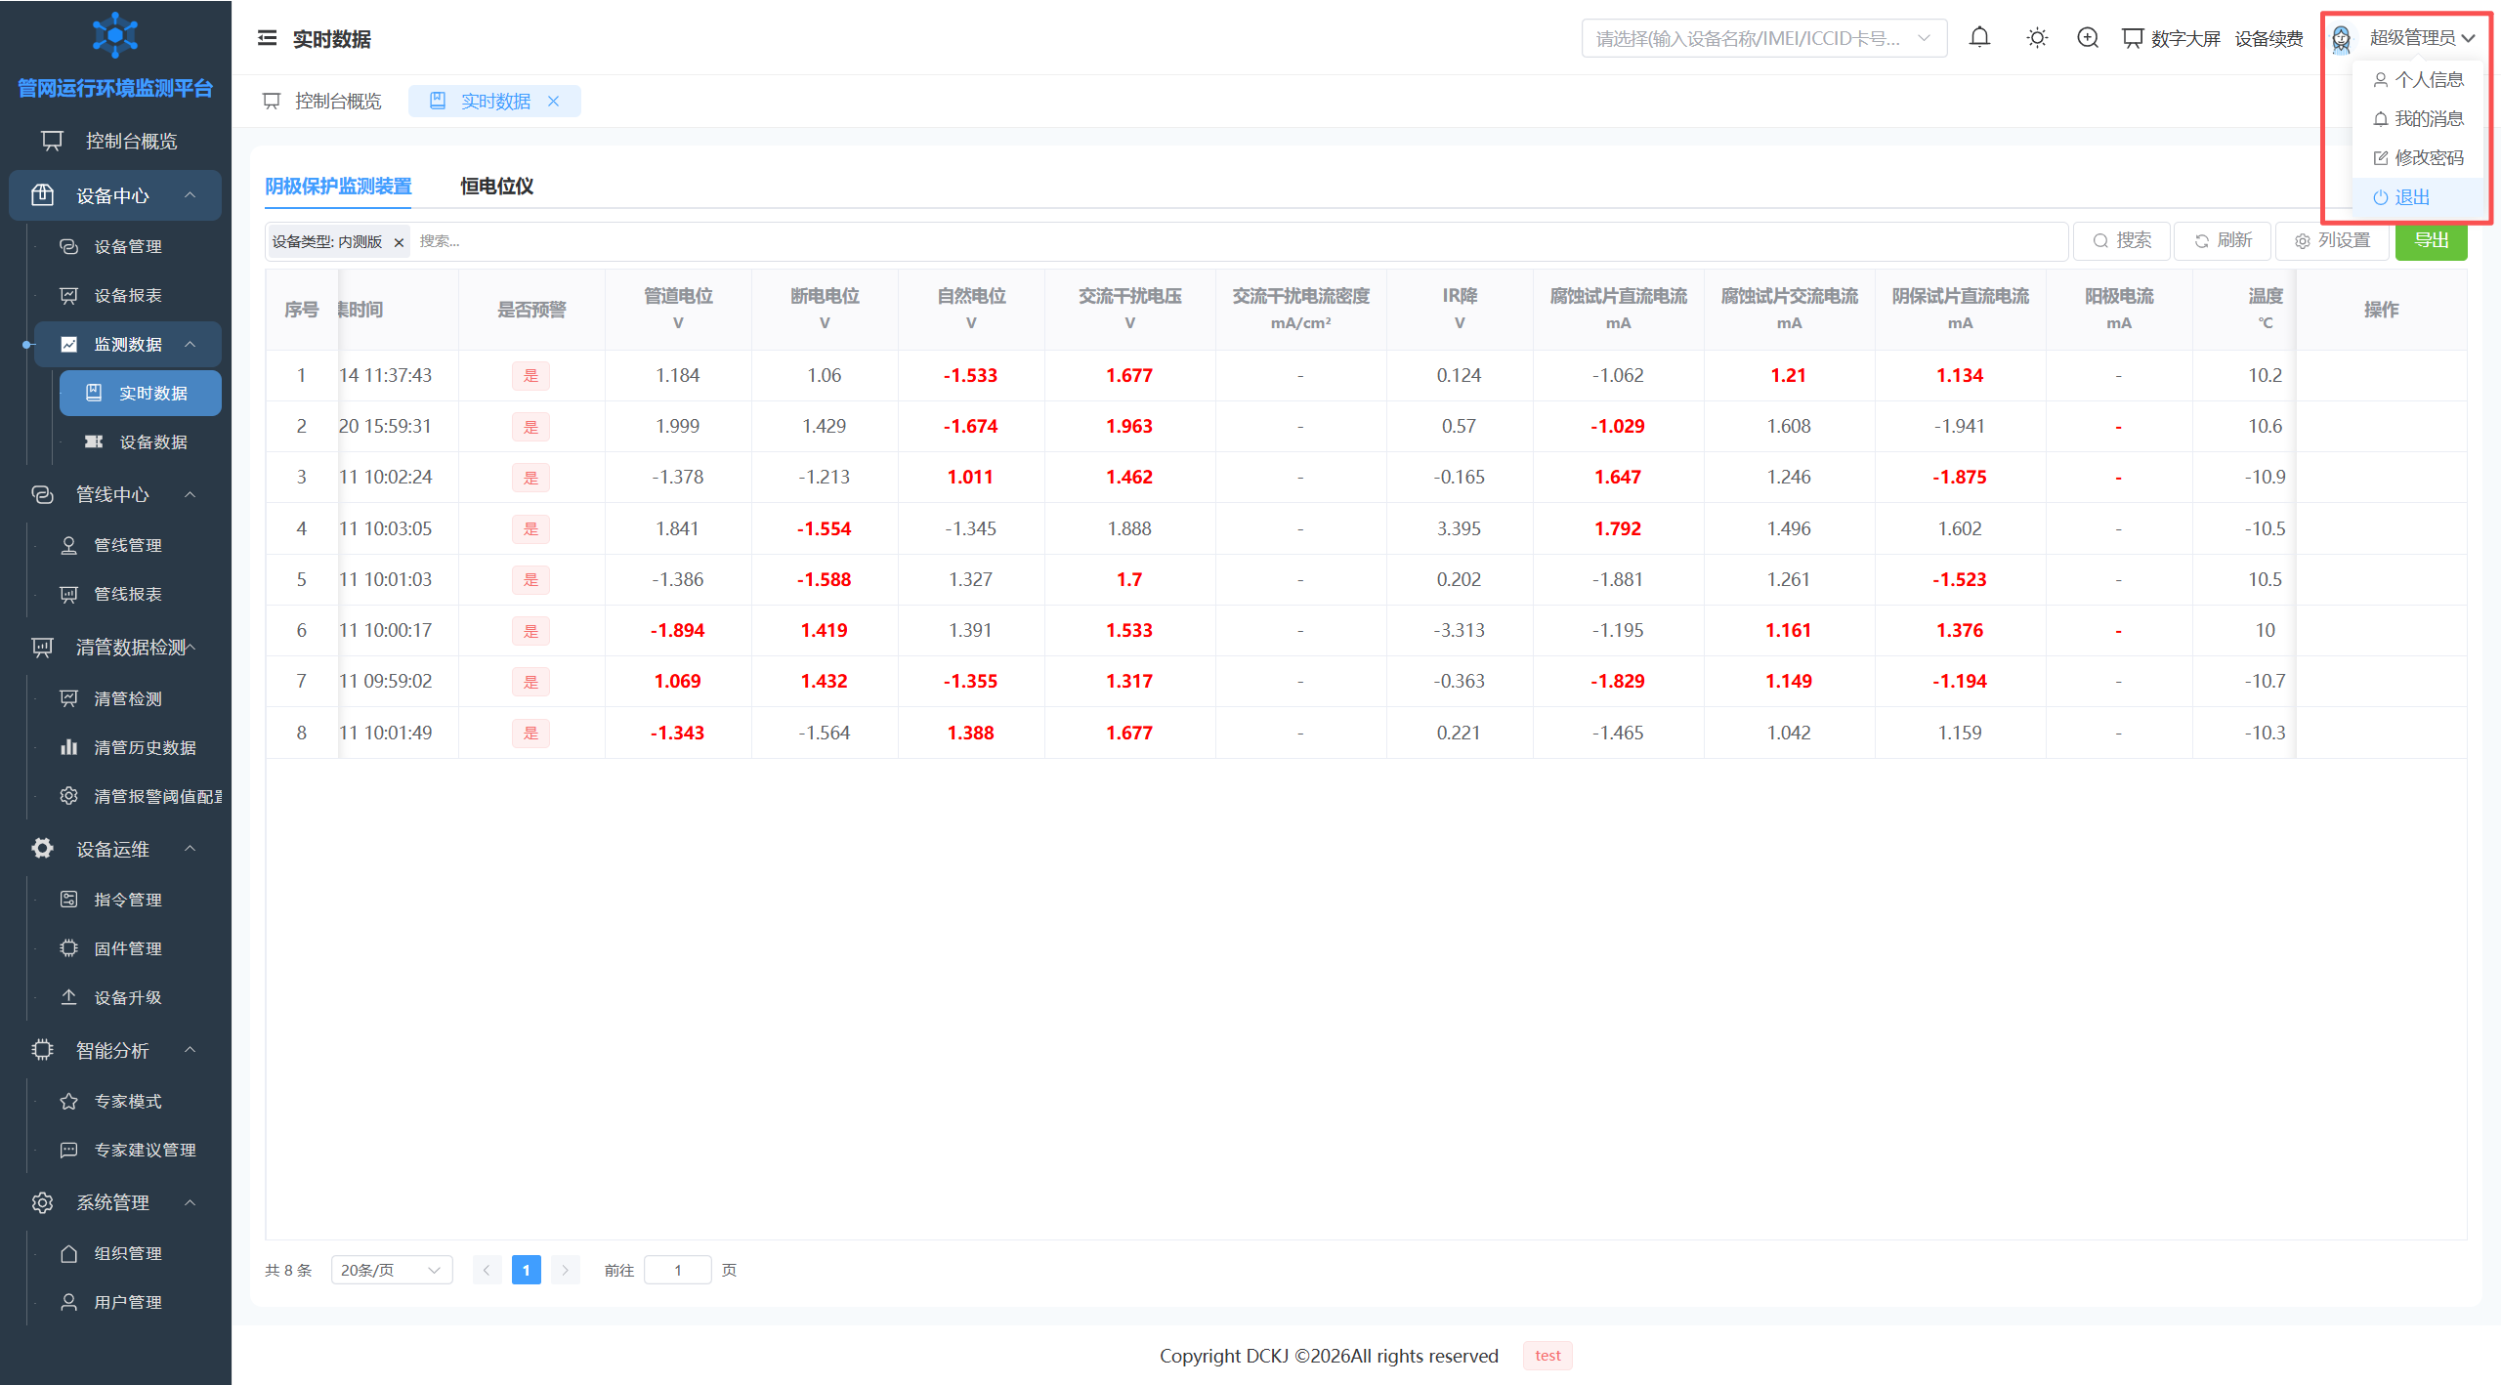This screenshot has height=1385, width=2501.
Task: Expand the 超级管理员 user dropdown
Action: click(2422, 38)
